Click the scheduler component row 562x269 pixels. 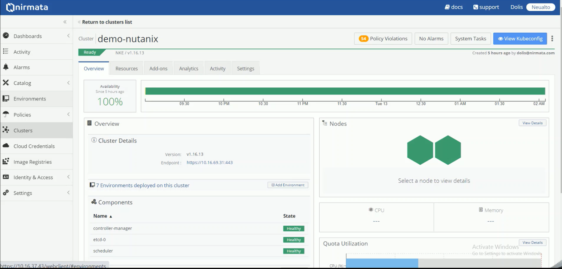(x=199, y=251)
